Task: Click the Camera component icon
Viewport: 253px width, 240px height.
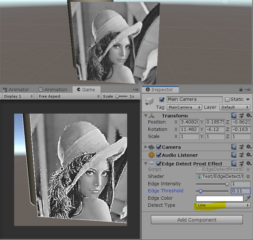Action: click(151, 147)
